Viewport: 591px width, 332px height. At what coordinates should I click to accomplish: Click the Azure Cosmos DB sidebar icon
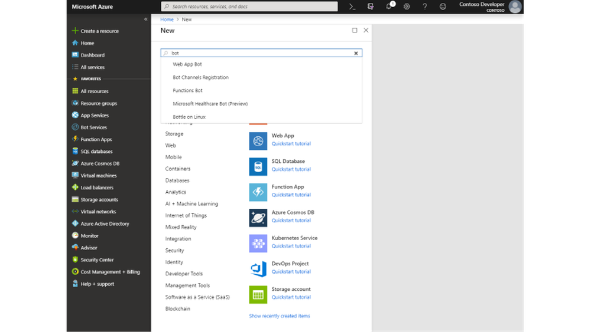pos(75,163)
